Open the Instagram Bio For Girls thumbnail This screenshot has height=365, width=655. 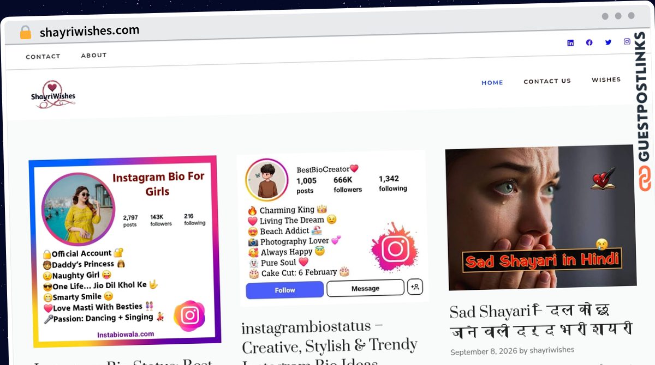click(x=125, y=251)
